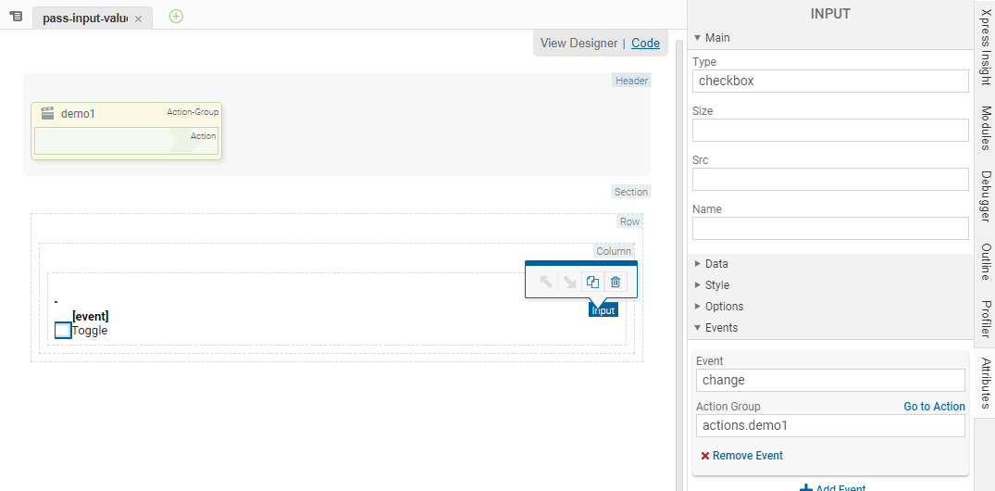995x491 pixels.
Task: Click the Go to Action link
Action: coord(934,407)
